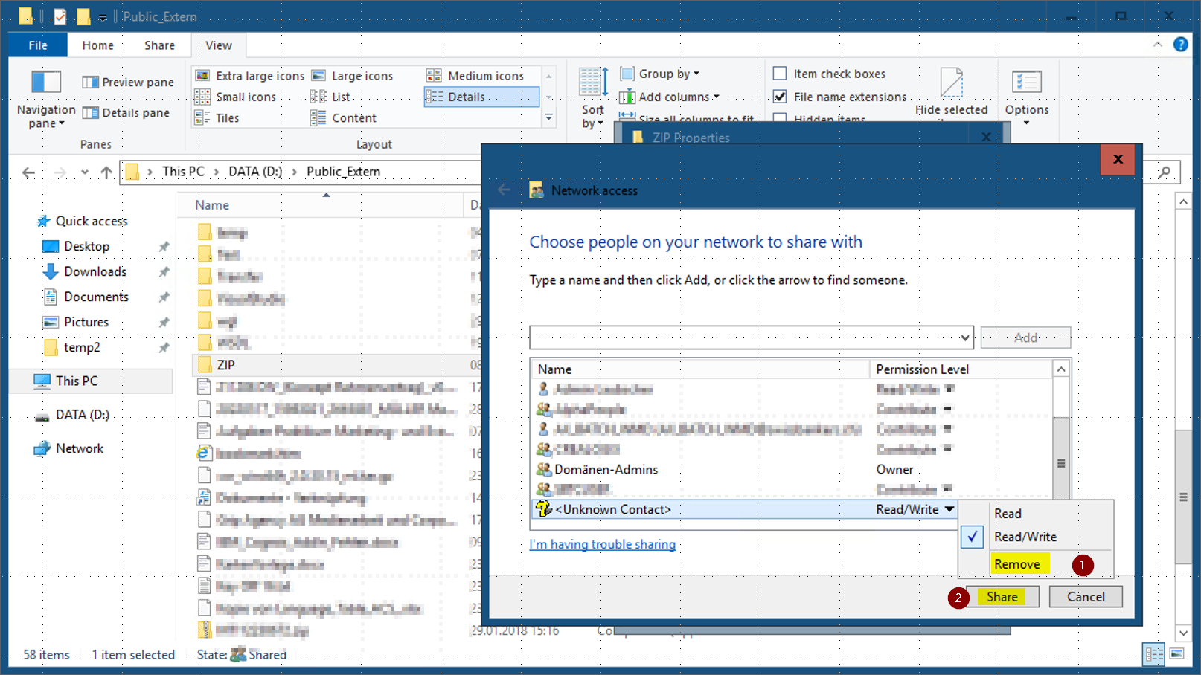Open Network in sidebar
Viewport: 1201px width, 675px height.
(68, 448)
